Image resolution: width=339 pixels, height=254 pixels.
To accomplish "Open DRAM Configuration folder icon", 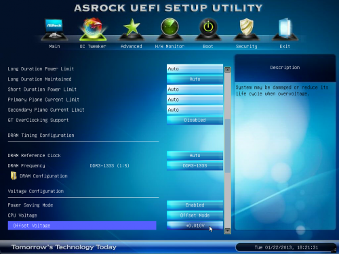I will click(x=14, y=175).
